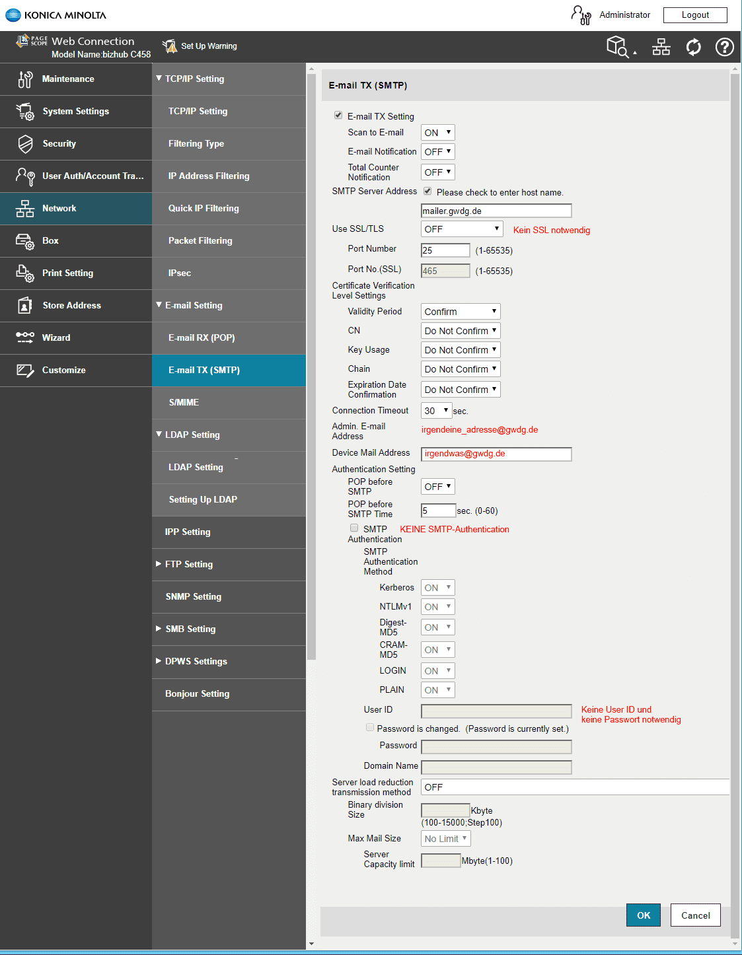The height and width of the screenshot is (955, 742).
Task: Click the refresh icon in header
Action: (x=693, y=47)
